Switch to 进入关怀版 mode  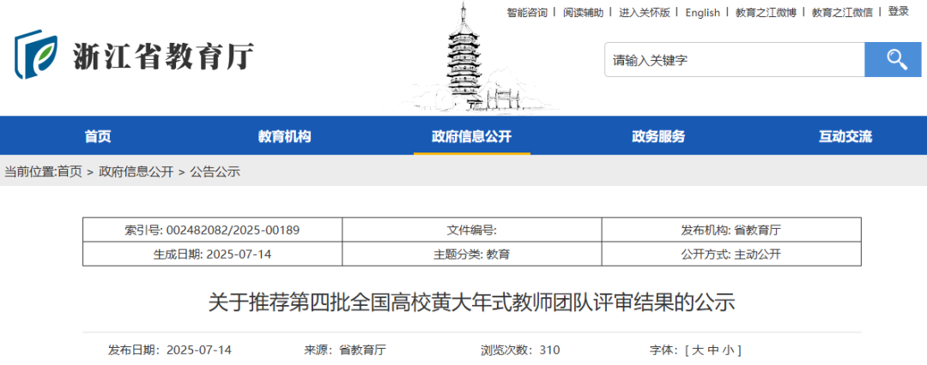tap(645, 12)
